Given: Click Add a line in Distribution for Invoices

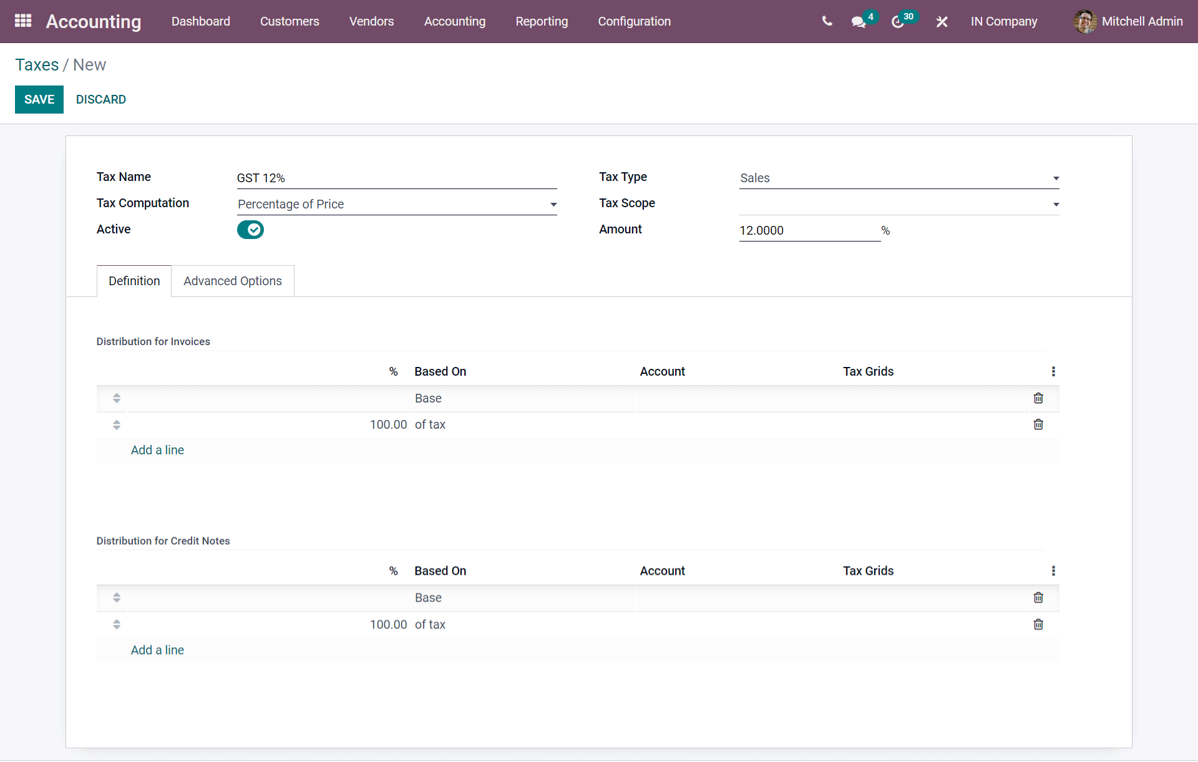Looking at the screenshot, I should click(157, 449).
